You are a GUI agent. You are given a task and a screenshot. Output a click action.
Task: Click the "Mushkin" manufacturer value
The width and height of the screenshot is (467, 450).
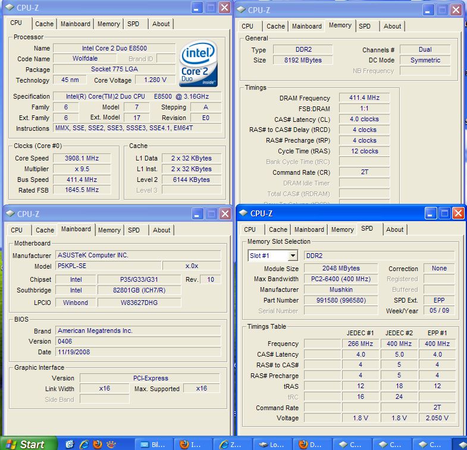pyautogui.click(x=341, y=289)
